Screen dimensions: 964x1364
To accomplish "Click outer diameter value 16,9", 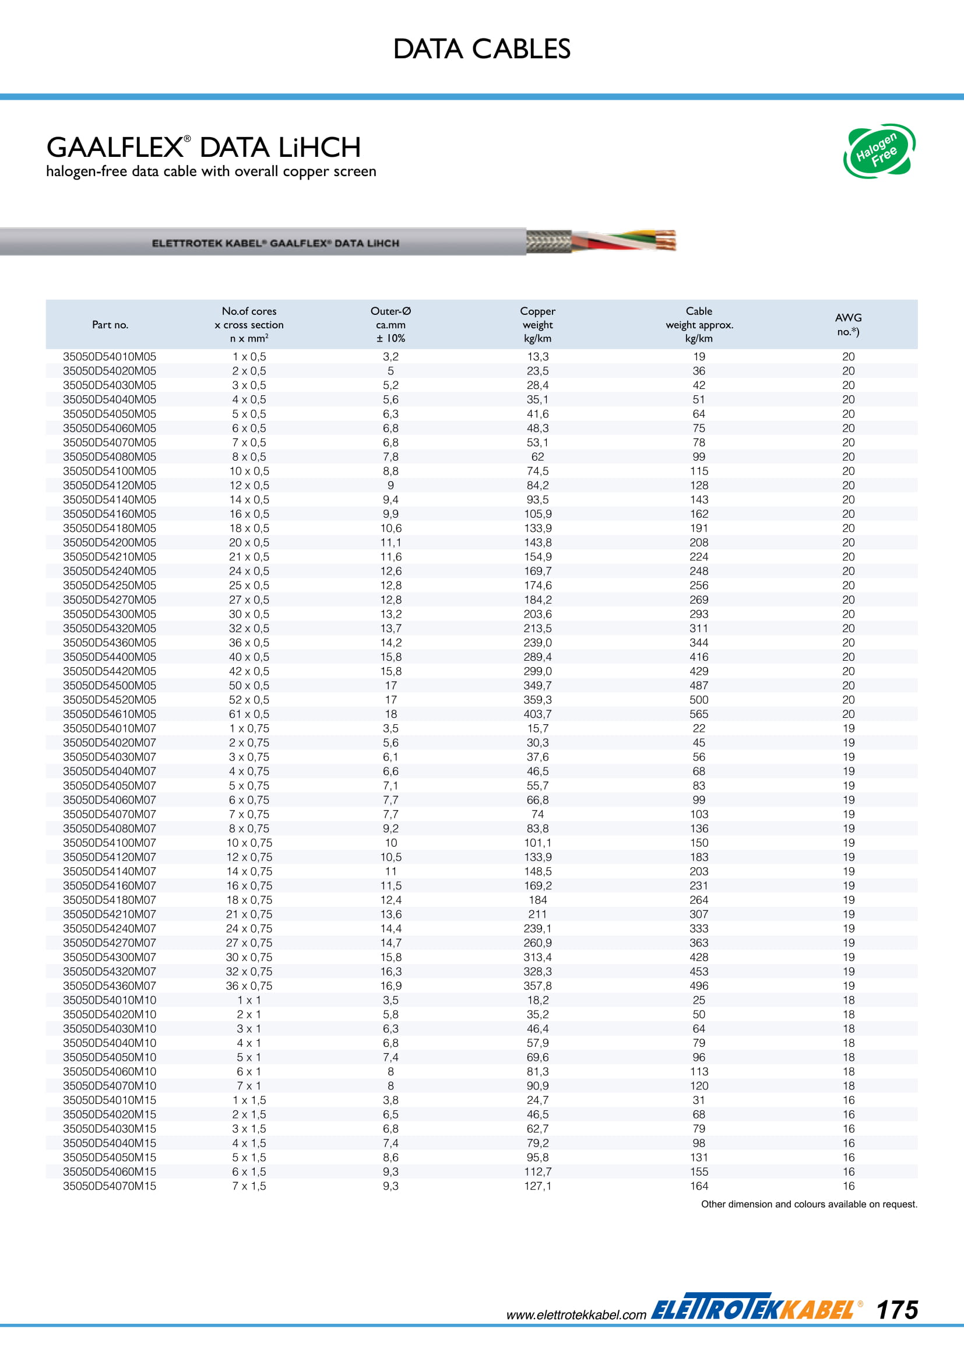I will pos(390,986).
